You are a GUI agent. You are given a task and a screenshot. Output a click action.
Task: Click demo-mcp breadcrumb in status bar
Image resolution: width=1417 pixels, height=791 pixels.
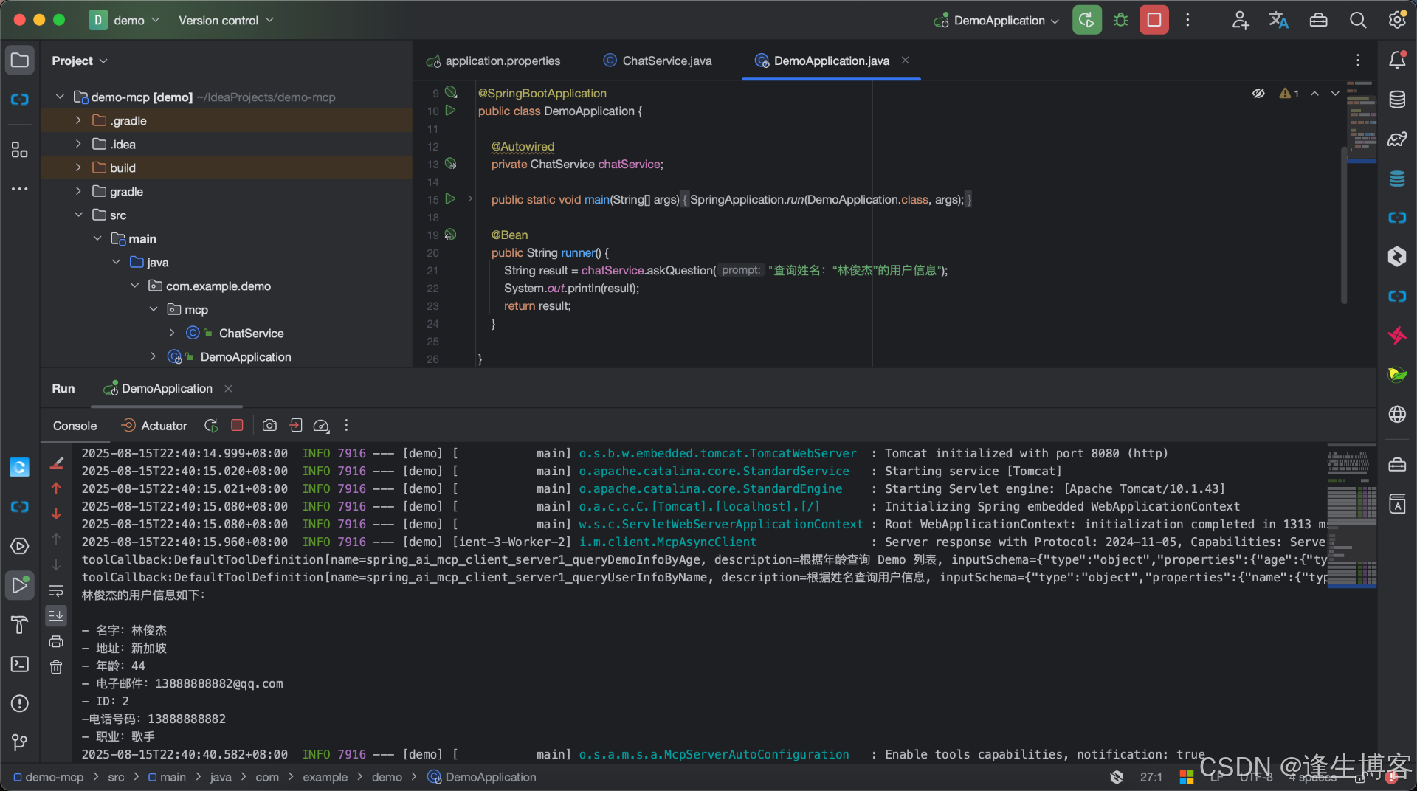point(49,777)
